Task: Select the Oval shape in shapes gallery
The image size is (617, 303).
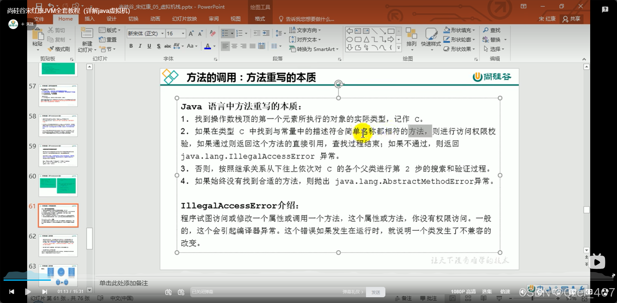Action: click(x=350, y=39)
